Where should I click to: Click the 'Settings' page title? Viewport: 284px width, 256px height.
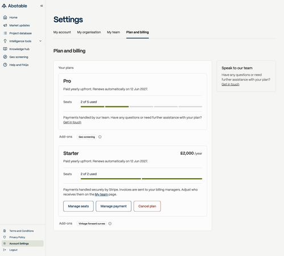(x=68, y=19)
